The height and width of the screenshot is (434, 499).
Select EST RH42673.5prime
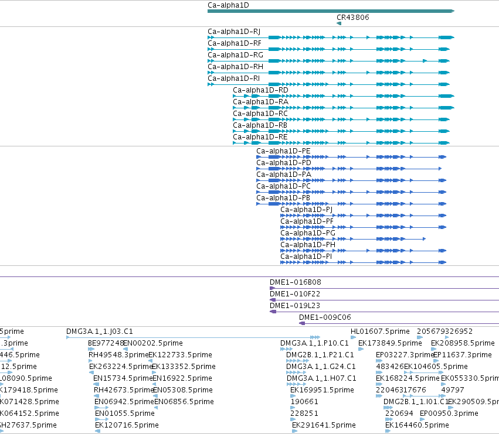coord(97,396)
